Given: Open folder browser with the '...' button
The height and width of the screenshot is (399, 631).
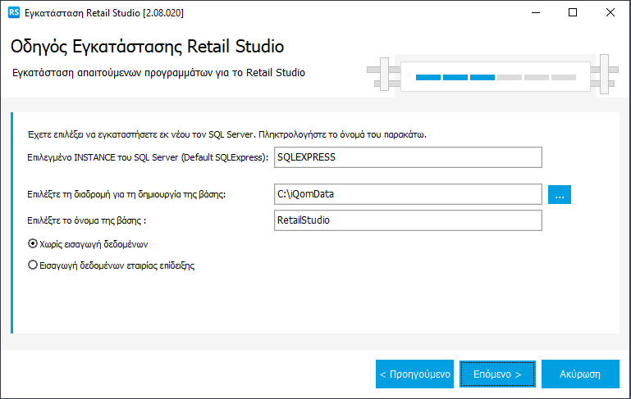Looking at the screenshot, I should tap(559, 194).
